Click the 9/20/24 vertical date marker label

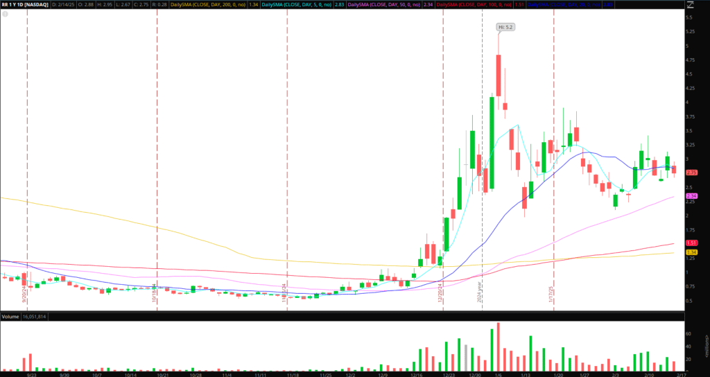point(24,294)
